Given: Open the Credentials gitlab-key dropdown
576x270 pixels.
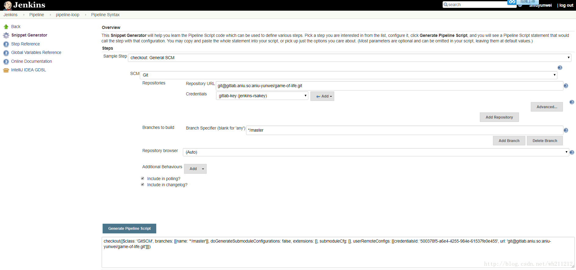Looking at the screenshot, I should [262, 96].
